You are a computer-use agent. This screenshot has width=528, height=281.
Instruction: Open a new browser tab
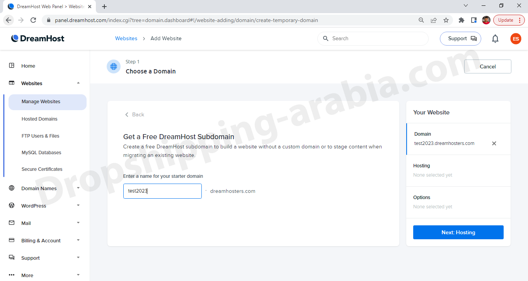104,7
